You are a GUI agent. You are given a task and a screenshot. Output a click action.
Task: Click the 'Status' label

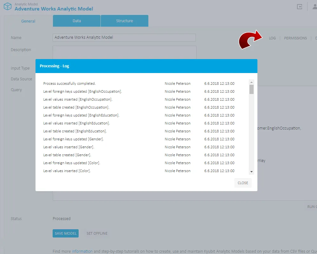[x=16, y=218]
